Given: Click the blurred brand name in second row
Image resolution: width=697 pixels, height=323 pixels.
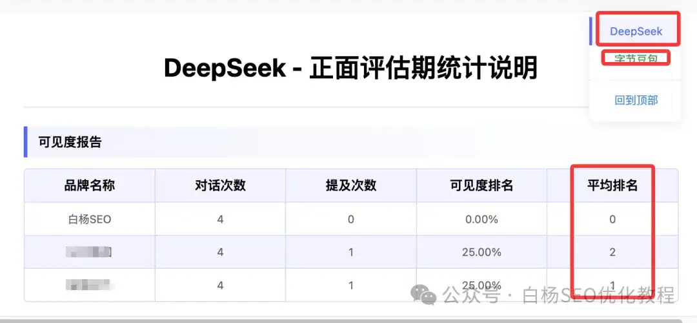Looking at the screenshot, I should [90, 252].
